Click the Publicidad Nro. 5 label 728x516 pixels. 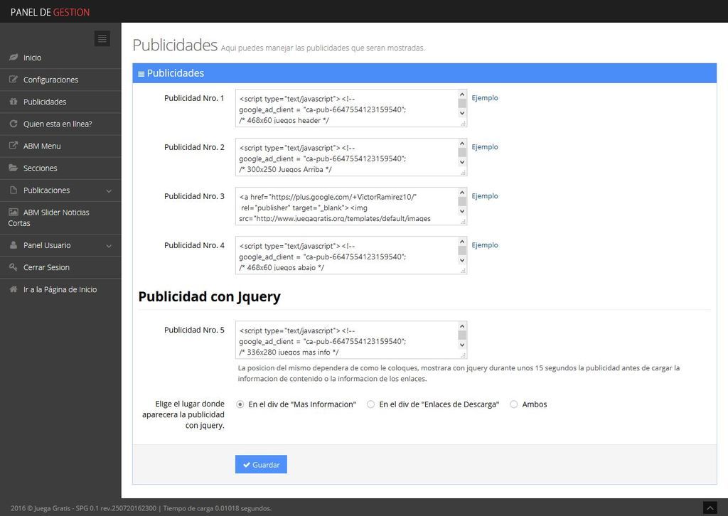click(x=194, y=330)
